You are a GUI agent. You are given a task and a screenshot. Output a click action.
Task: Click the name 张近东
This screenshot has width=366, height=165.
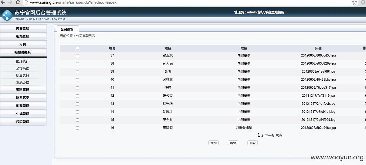tap(168, 55)
